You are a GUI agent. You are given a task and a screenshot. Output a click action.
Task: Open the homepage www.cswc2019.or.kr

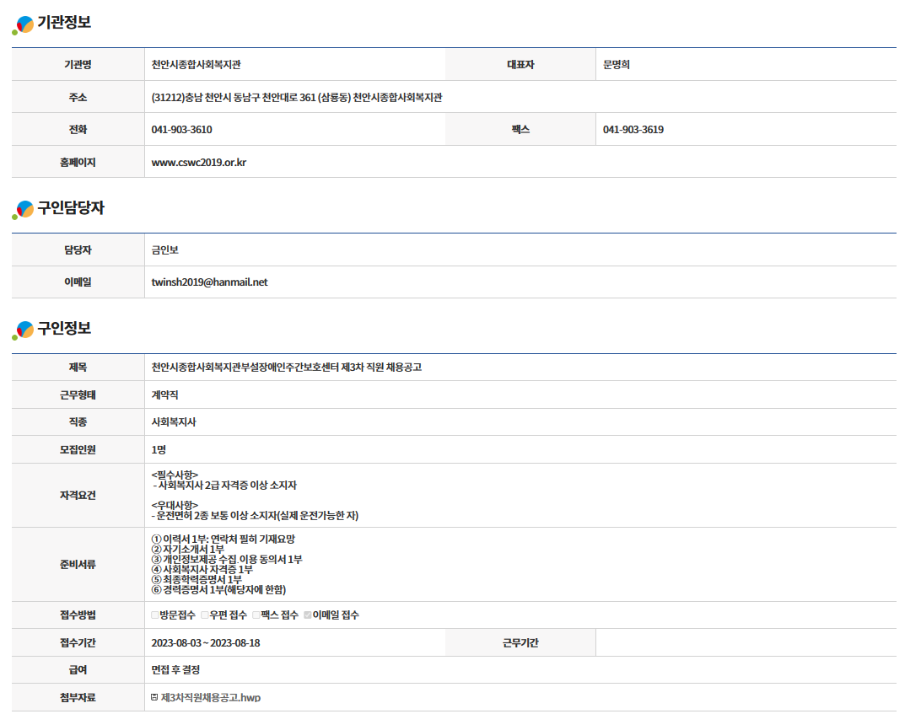198,163
